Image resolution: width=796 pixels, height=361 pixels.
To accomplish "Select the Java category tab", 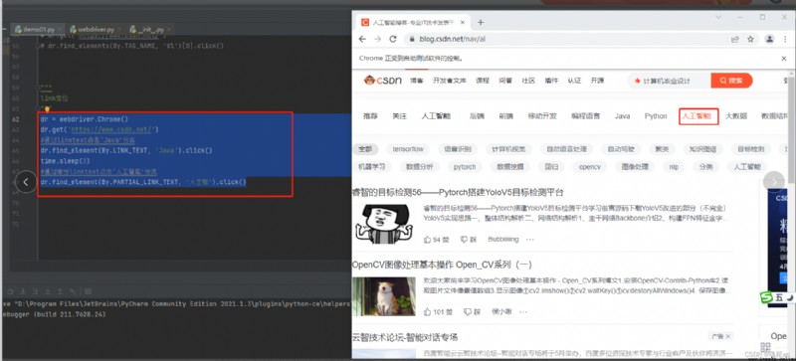I will click(623, 116).
